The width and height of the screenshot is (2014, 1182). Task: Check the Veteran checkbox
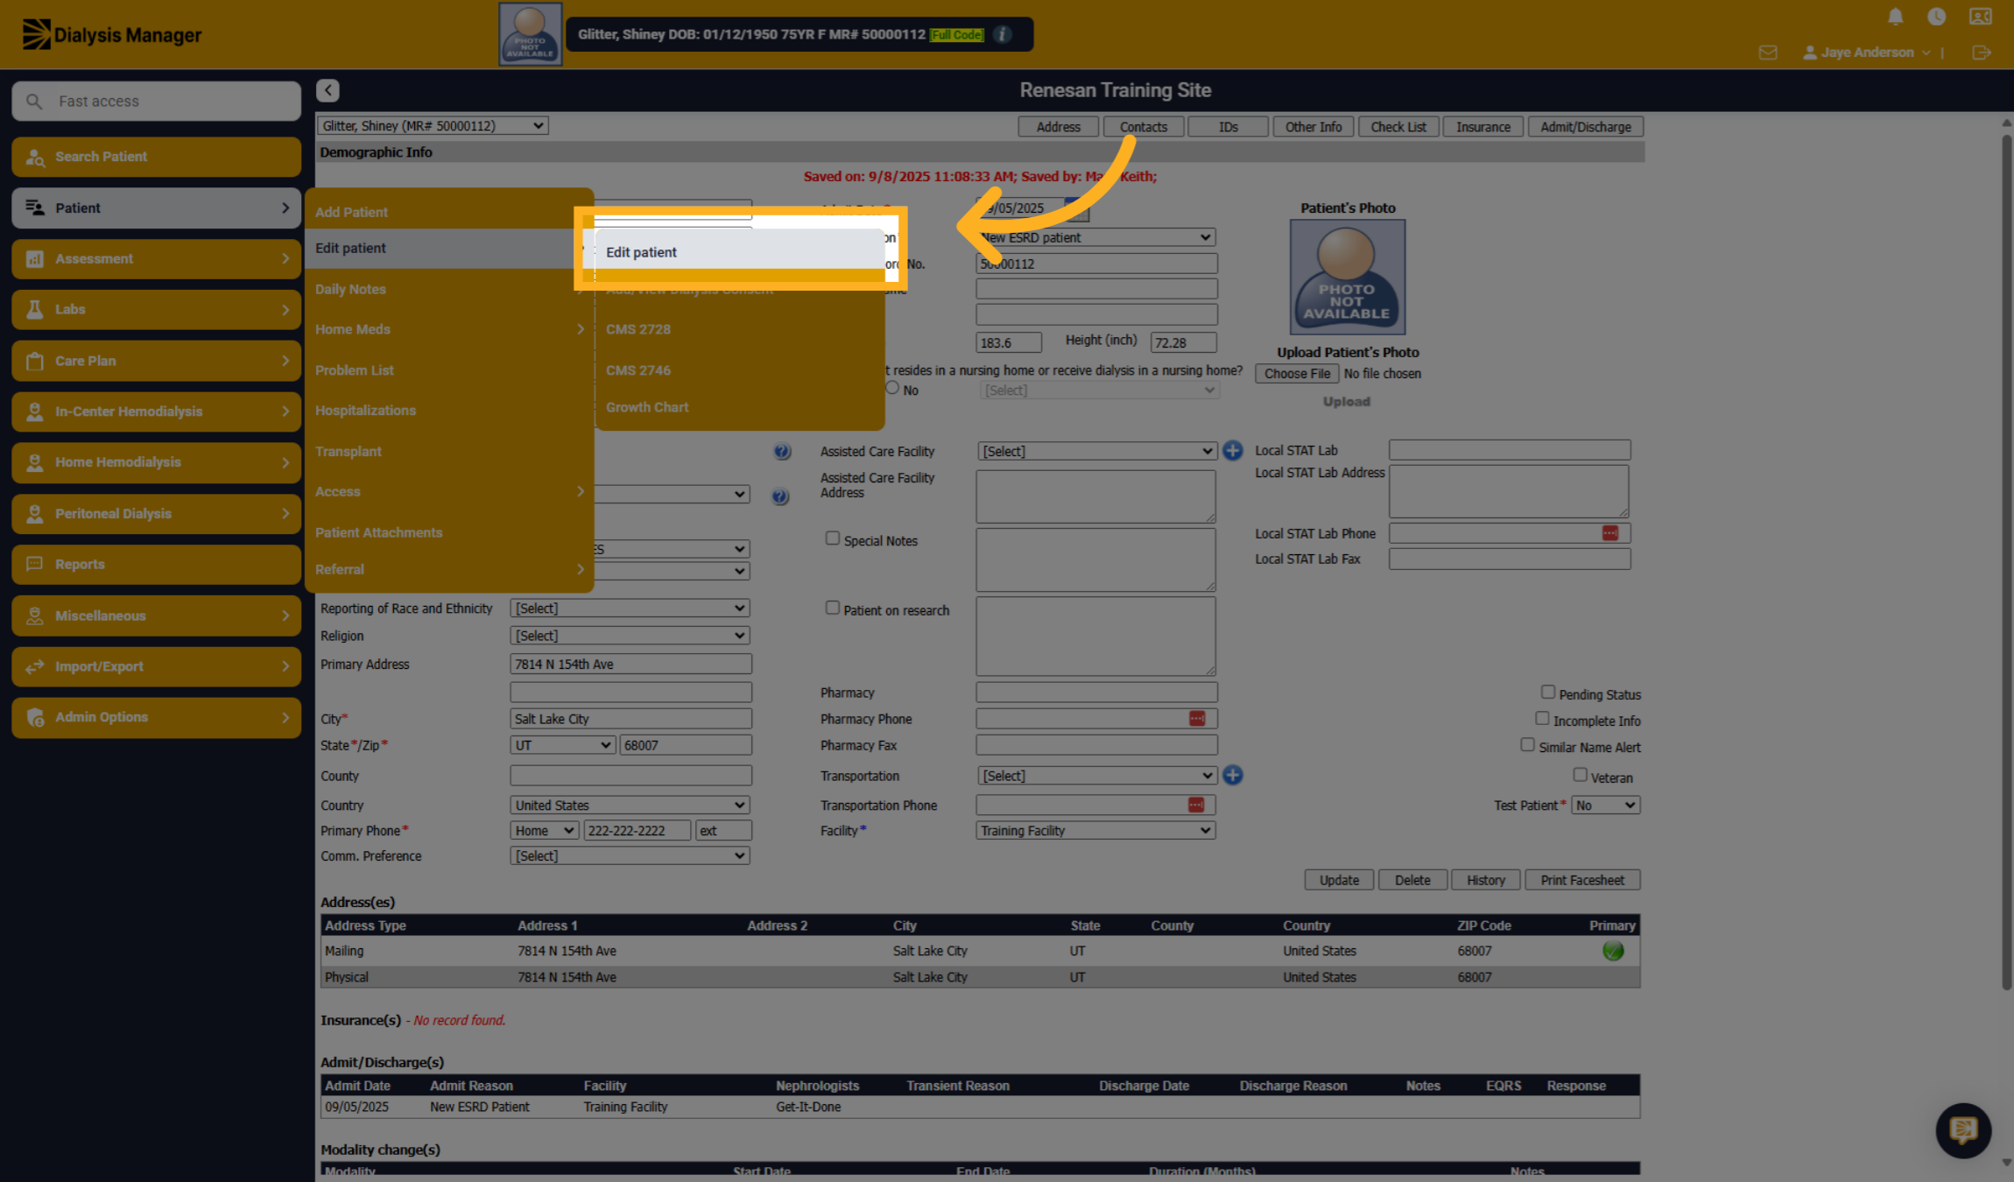pyautogui.click(x=1580, y=775)
